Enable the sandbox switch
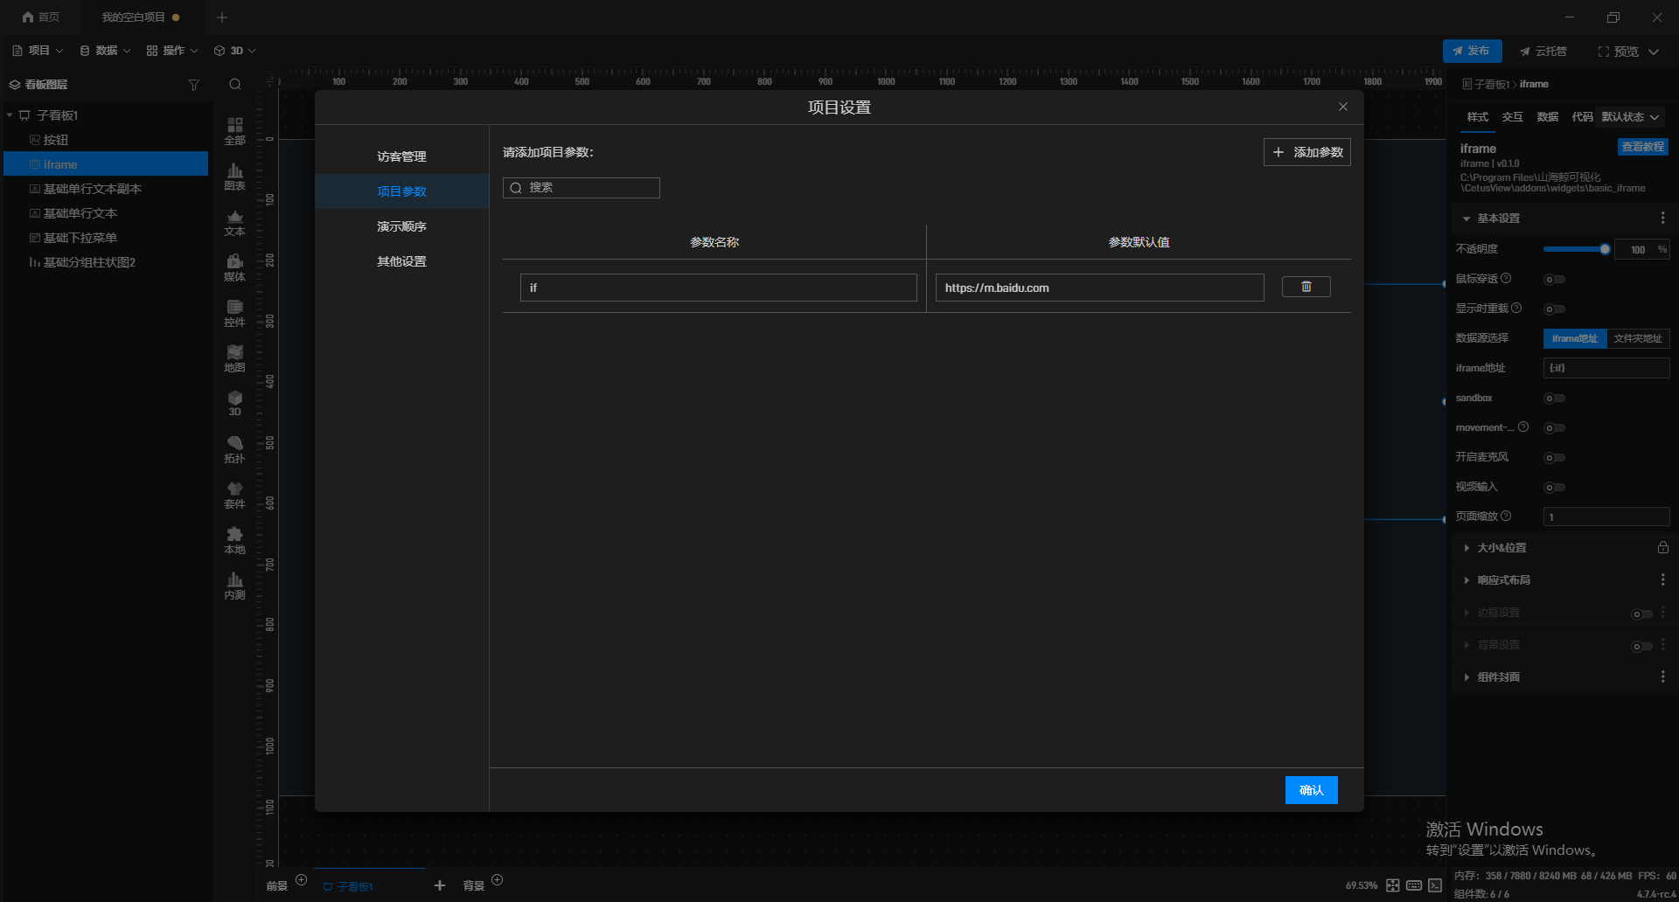Viewport: 1679px width, 902px height. (x=1554, y=399)
